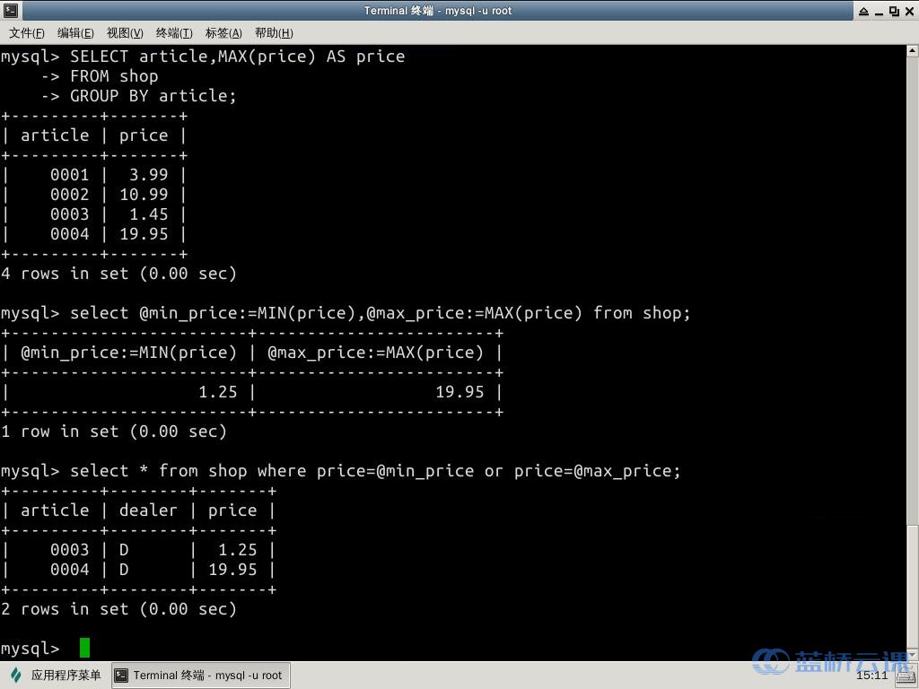This screenshot has height=689, width=919.
Task: Close the mysql Terminal window
Action: [x=908, y=11]
